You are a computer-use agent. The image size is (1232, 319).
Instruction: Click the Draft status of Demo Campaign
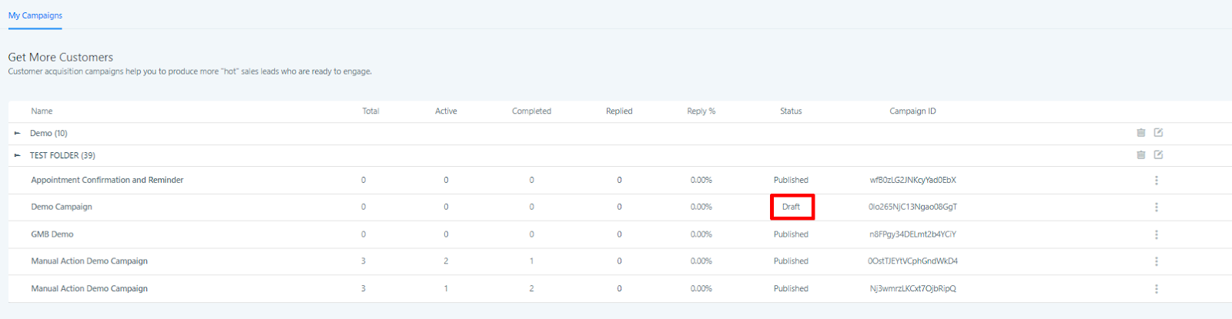click(791, 207)
